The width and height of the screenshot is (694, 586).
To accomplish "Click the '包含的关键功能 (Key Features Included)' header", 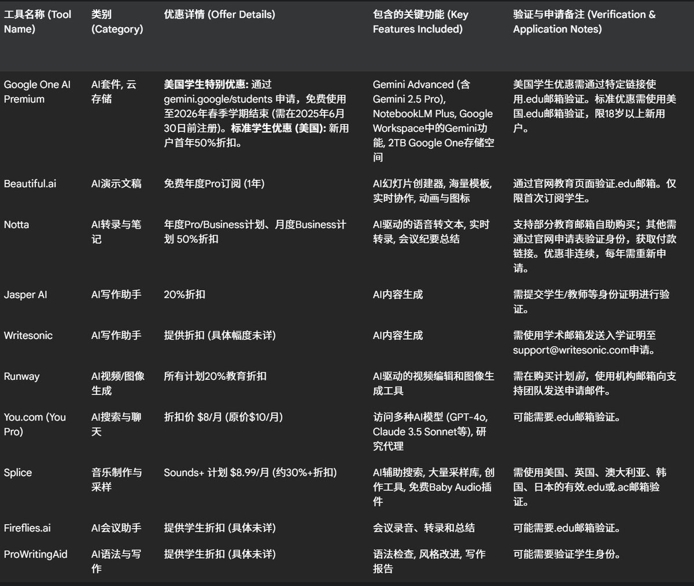I will [421, 21].
